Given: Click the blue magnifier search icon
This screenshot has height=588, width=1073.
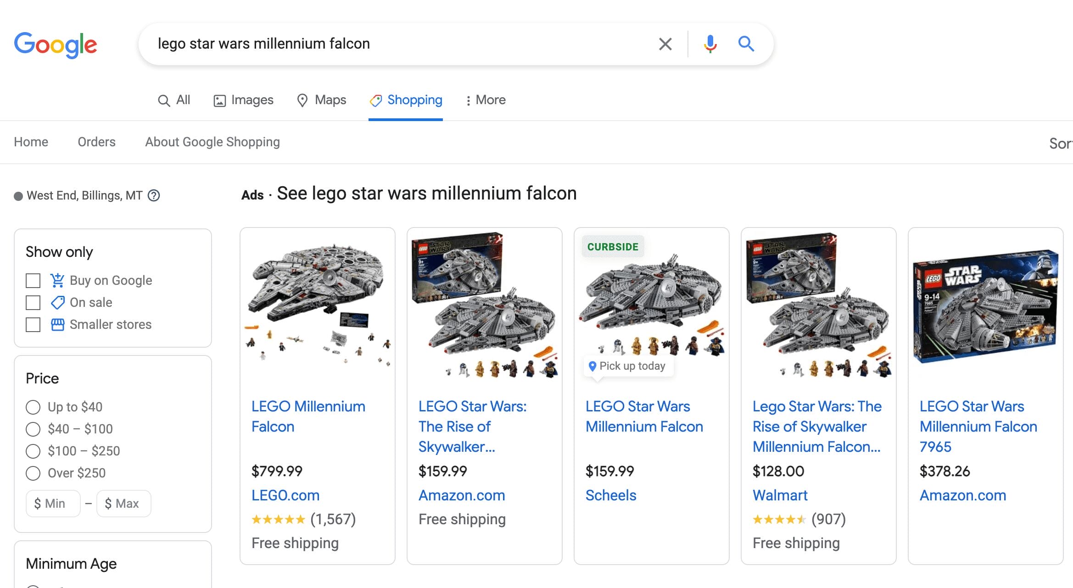Looking at the screenshot, I should tap(746, 44).
